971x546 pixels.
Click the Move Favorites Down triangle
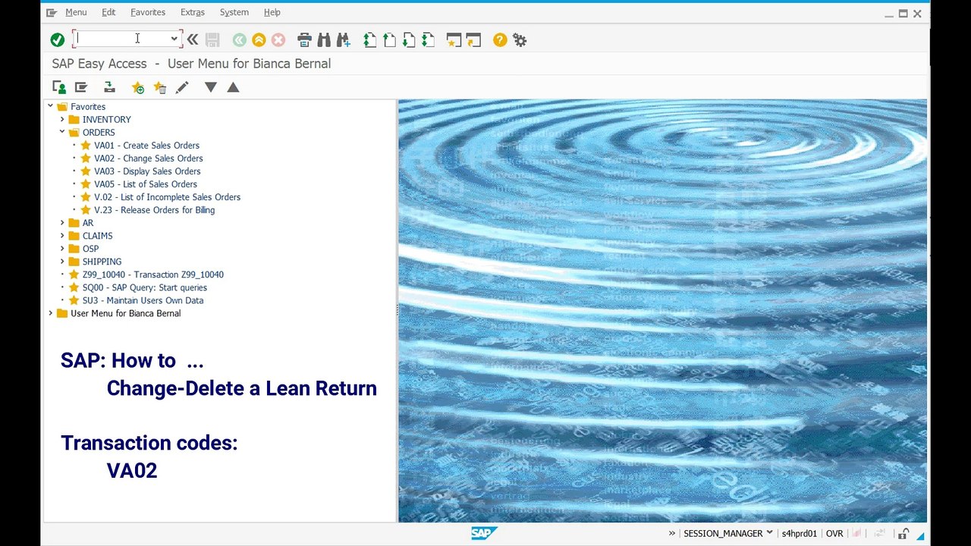(x=211, y=87)
